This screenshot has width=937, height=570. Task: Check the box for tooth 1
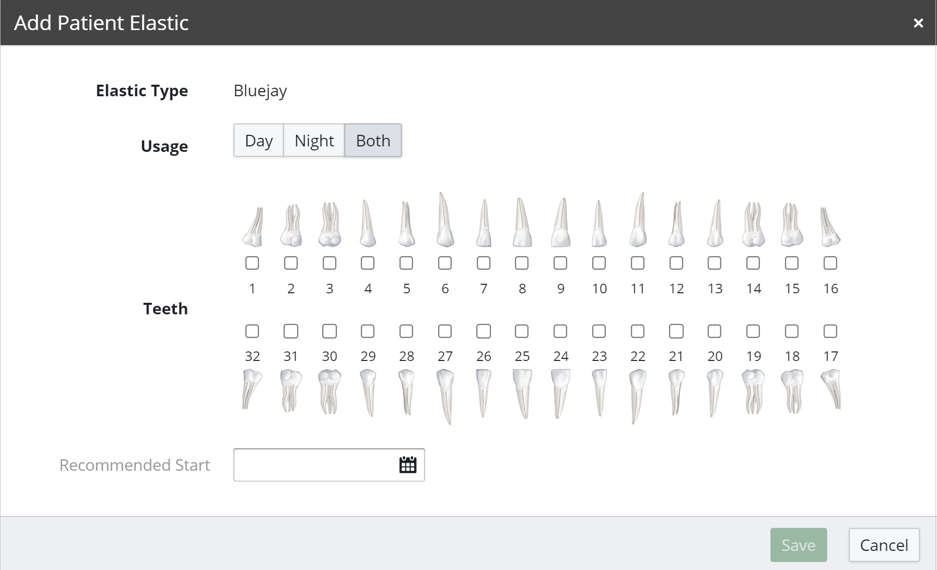[252, 263]
